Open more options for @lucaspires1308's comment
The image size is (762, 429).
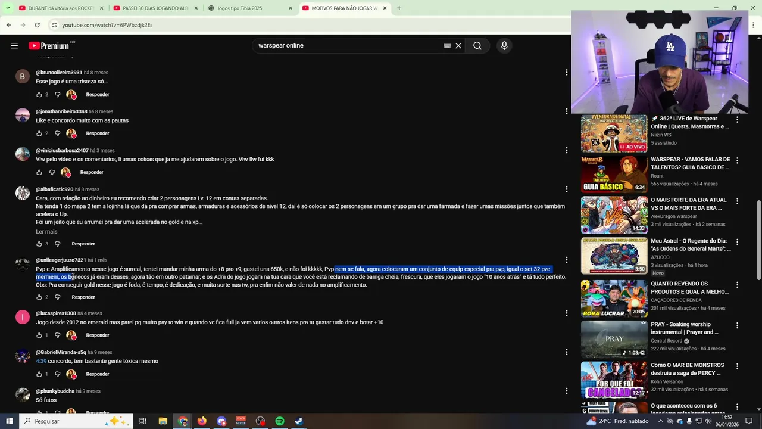(x=566, y=313)
